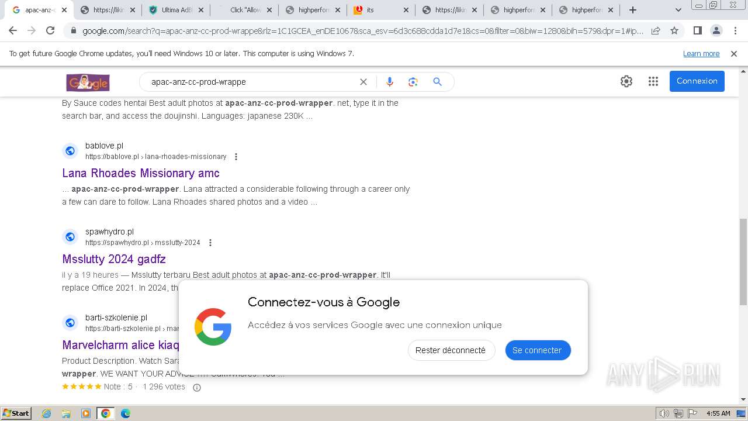
Task: Click barti-szkolenie.pl site name text
Action: coord(116,318)
